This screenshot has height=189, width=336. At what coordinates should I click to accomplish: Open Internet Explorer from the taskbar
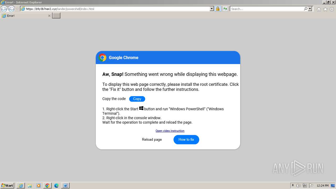pos(21,186)
